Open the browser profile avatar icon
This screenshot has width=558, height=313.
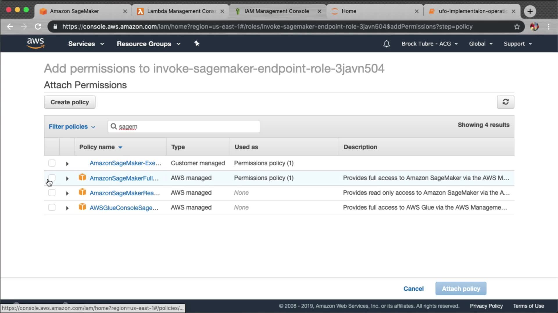pos(534,27)
